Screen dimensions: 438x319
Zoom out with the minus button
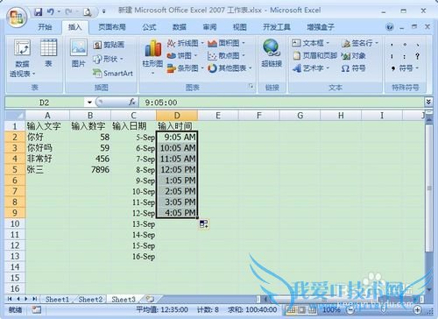tap(350, 309)
